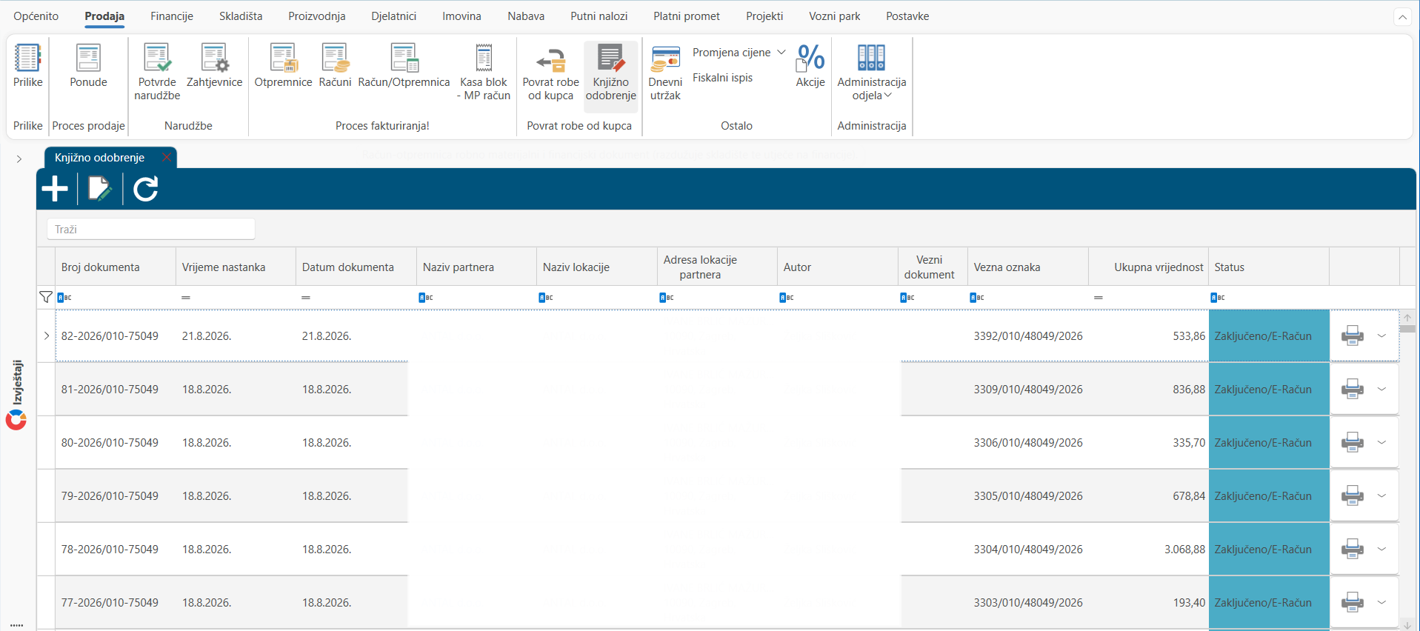This screenshot has height=631, width=1420.
Task: Print document 79-2026/010-75049
Action: point(1353,495)
